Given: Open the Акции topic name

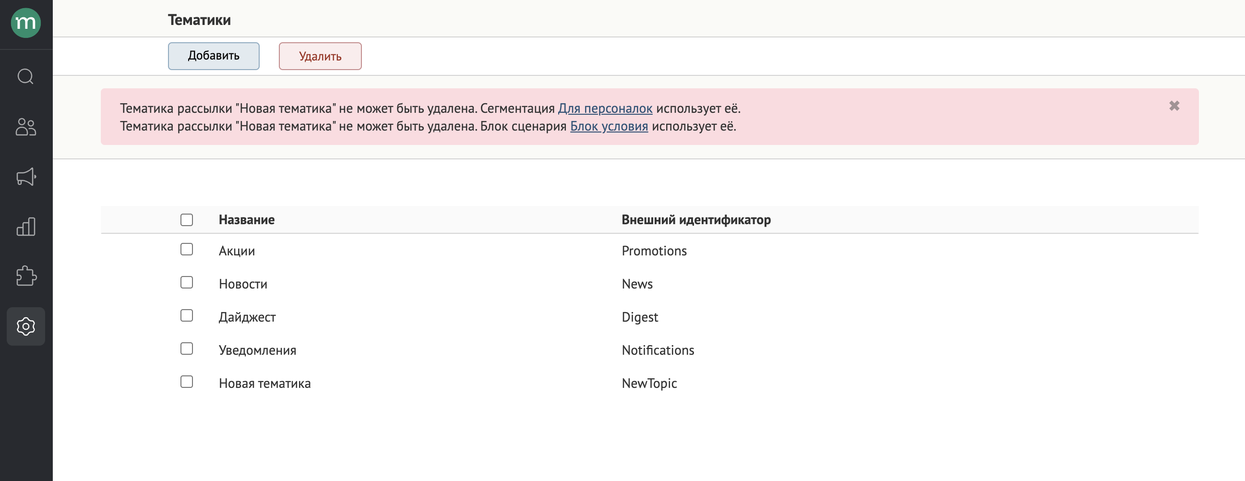Looking at the screenshot, I should click(237, 251).
